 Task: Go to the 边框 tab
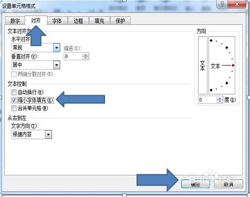click(78, 21)
